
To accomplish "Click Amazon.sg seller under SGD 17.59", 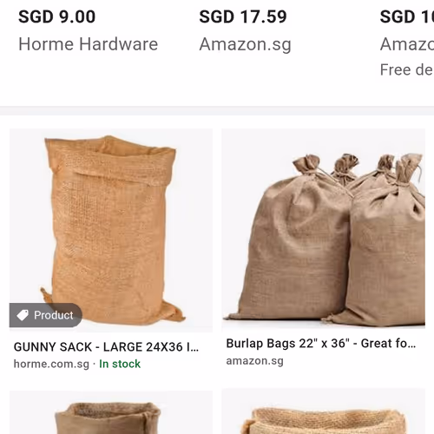I will pos(245,44).
